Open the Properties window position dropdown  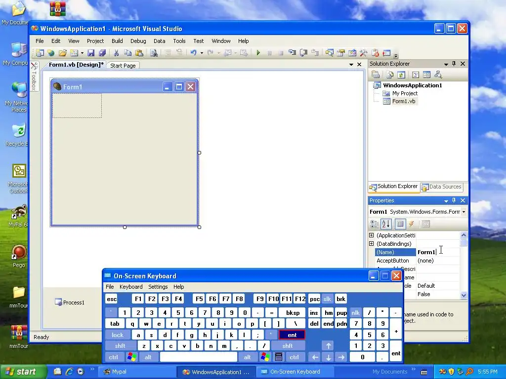click(x=446, y=200)
